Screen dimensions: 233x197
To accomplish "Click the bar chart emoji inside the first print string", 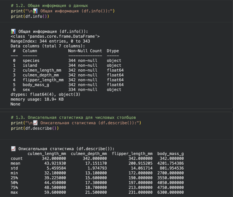I will pyautogui.click(x=35, y=11).
